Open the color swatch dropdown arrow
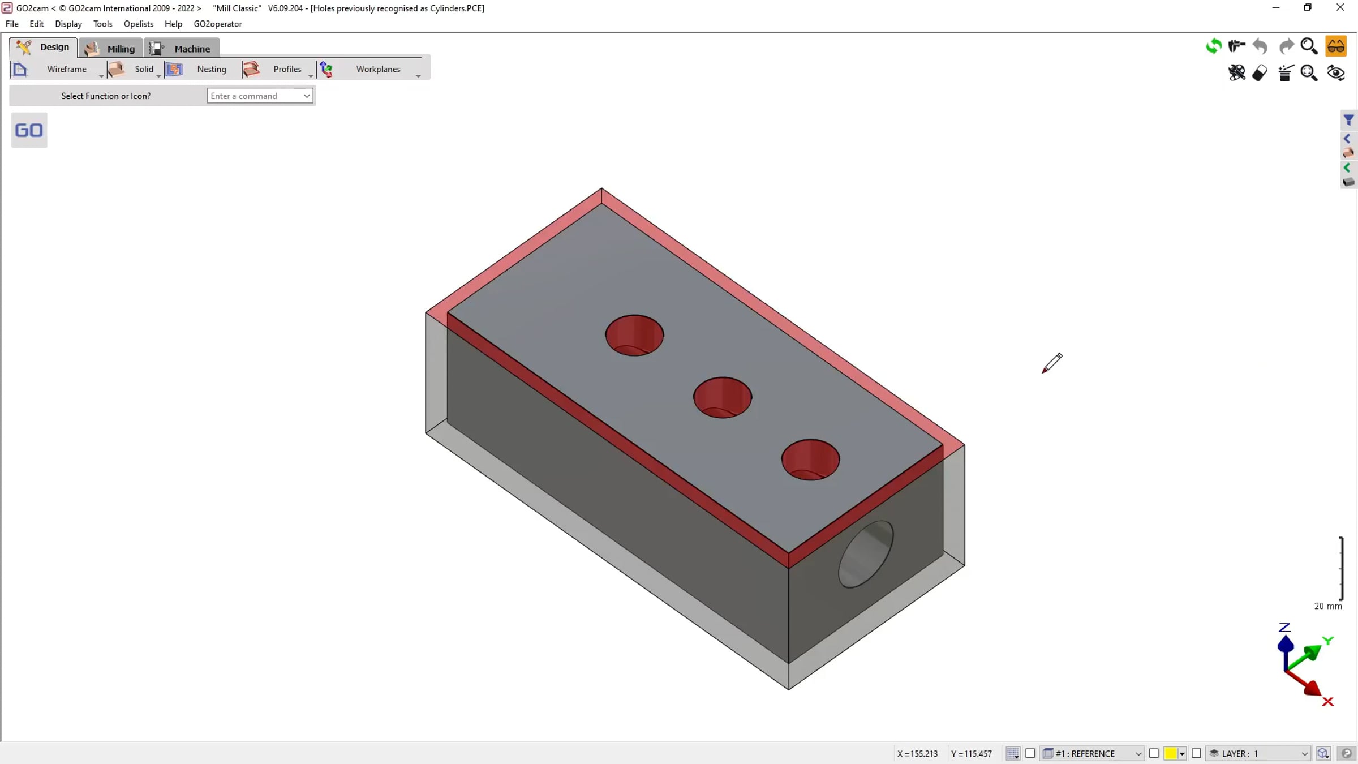Screen dimensions: 1358x764 pos(1182,754)
